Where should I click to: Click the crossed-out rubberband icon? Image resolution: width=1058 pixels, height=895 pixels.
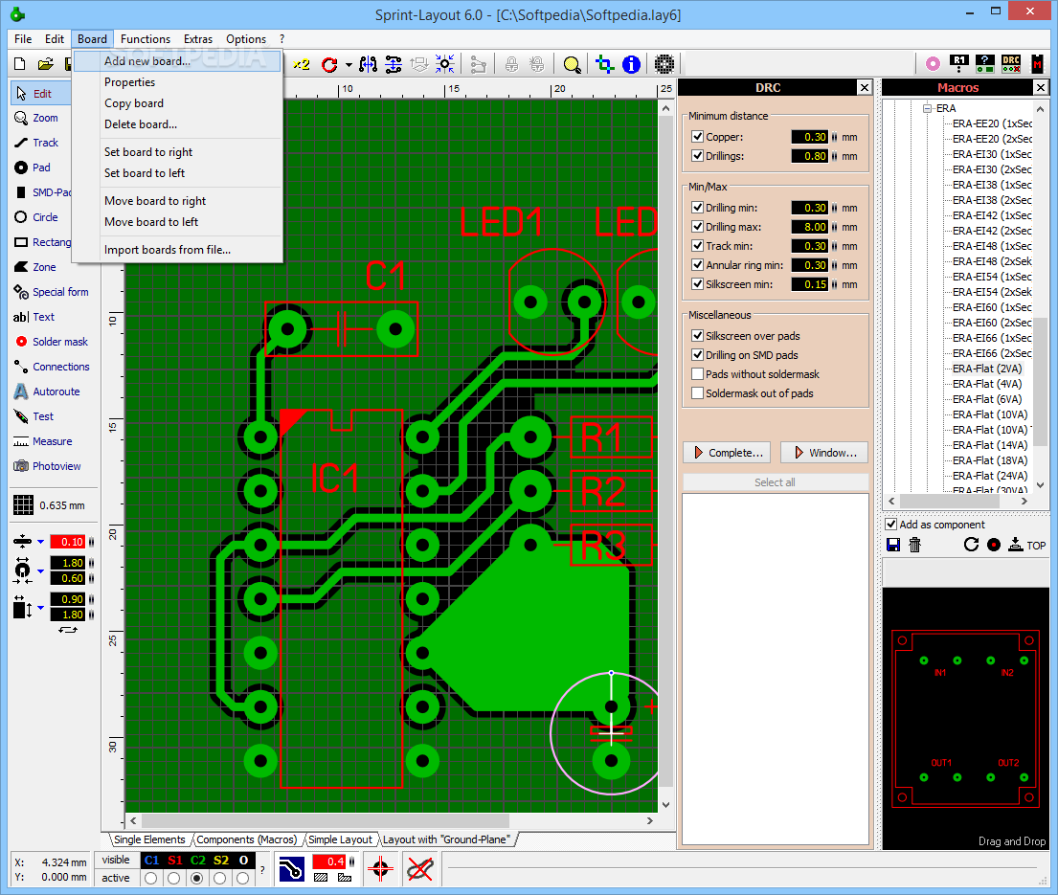420,869
